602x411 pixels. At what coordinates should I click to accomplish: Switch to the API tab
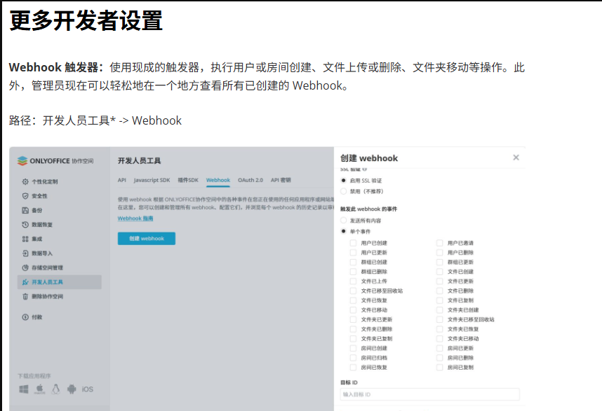tap(121, 180)
